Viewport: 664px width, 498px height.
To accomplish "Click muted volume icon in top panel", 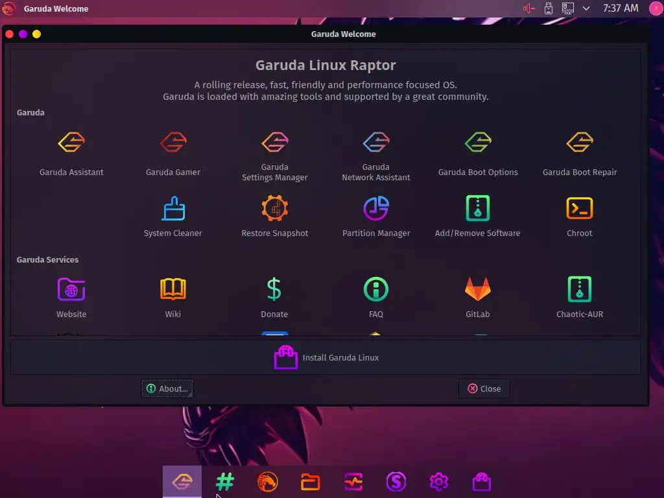I will click(529, 8).
